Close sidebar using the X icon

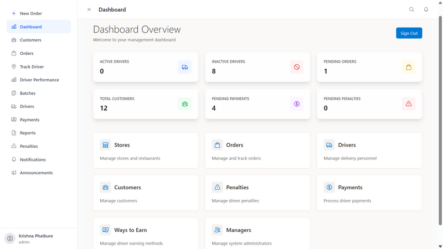[89, 9]
